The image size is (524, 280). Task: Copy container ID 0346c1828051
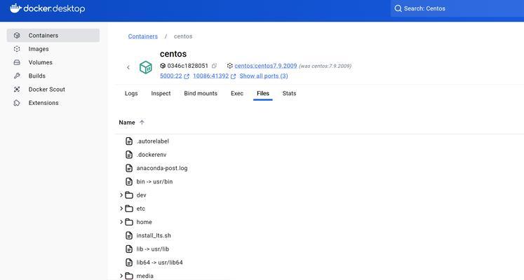click(214, 66)
